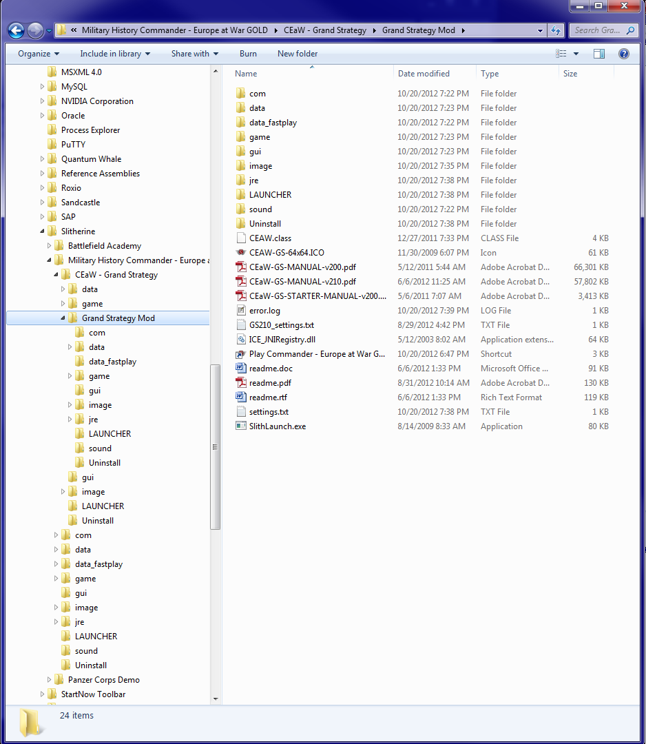
Task: Select ICE_JNIRegistry.dll file icon
Action: point(241,339)
